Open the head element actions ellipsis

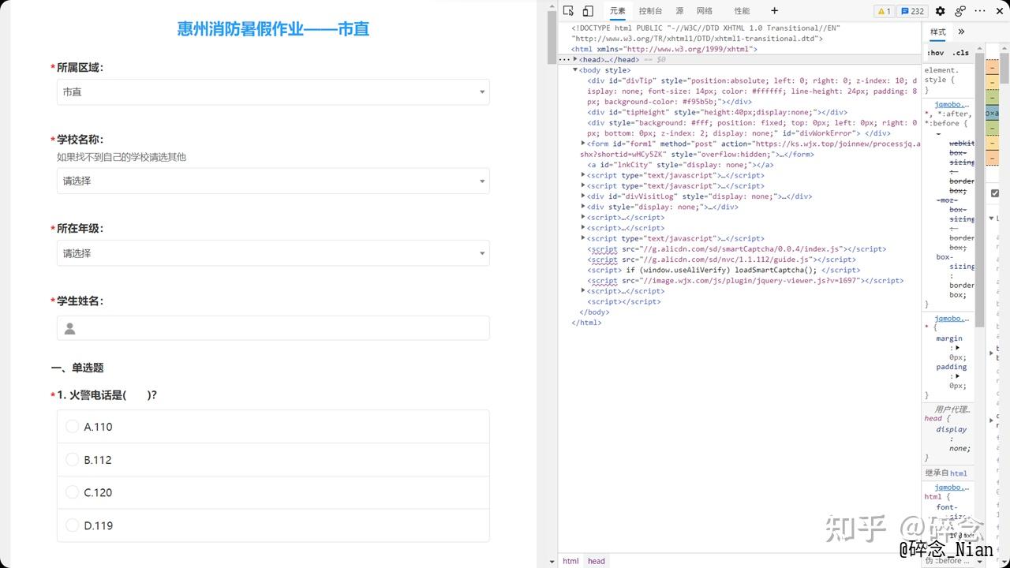[563, 59]
